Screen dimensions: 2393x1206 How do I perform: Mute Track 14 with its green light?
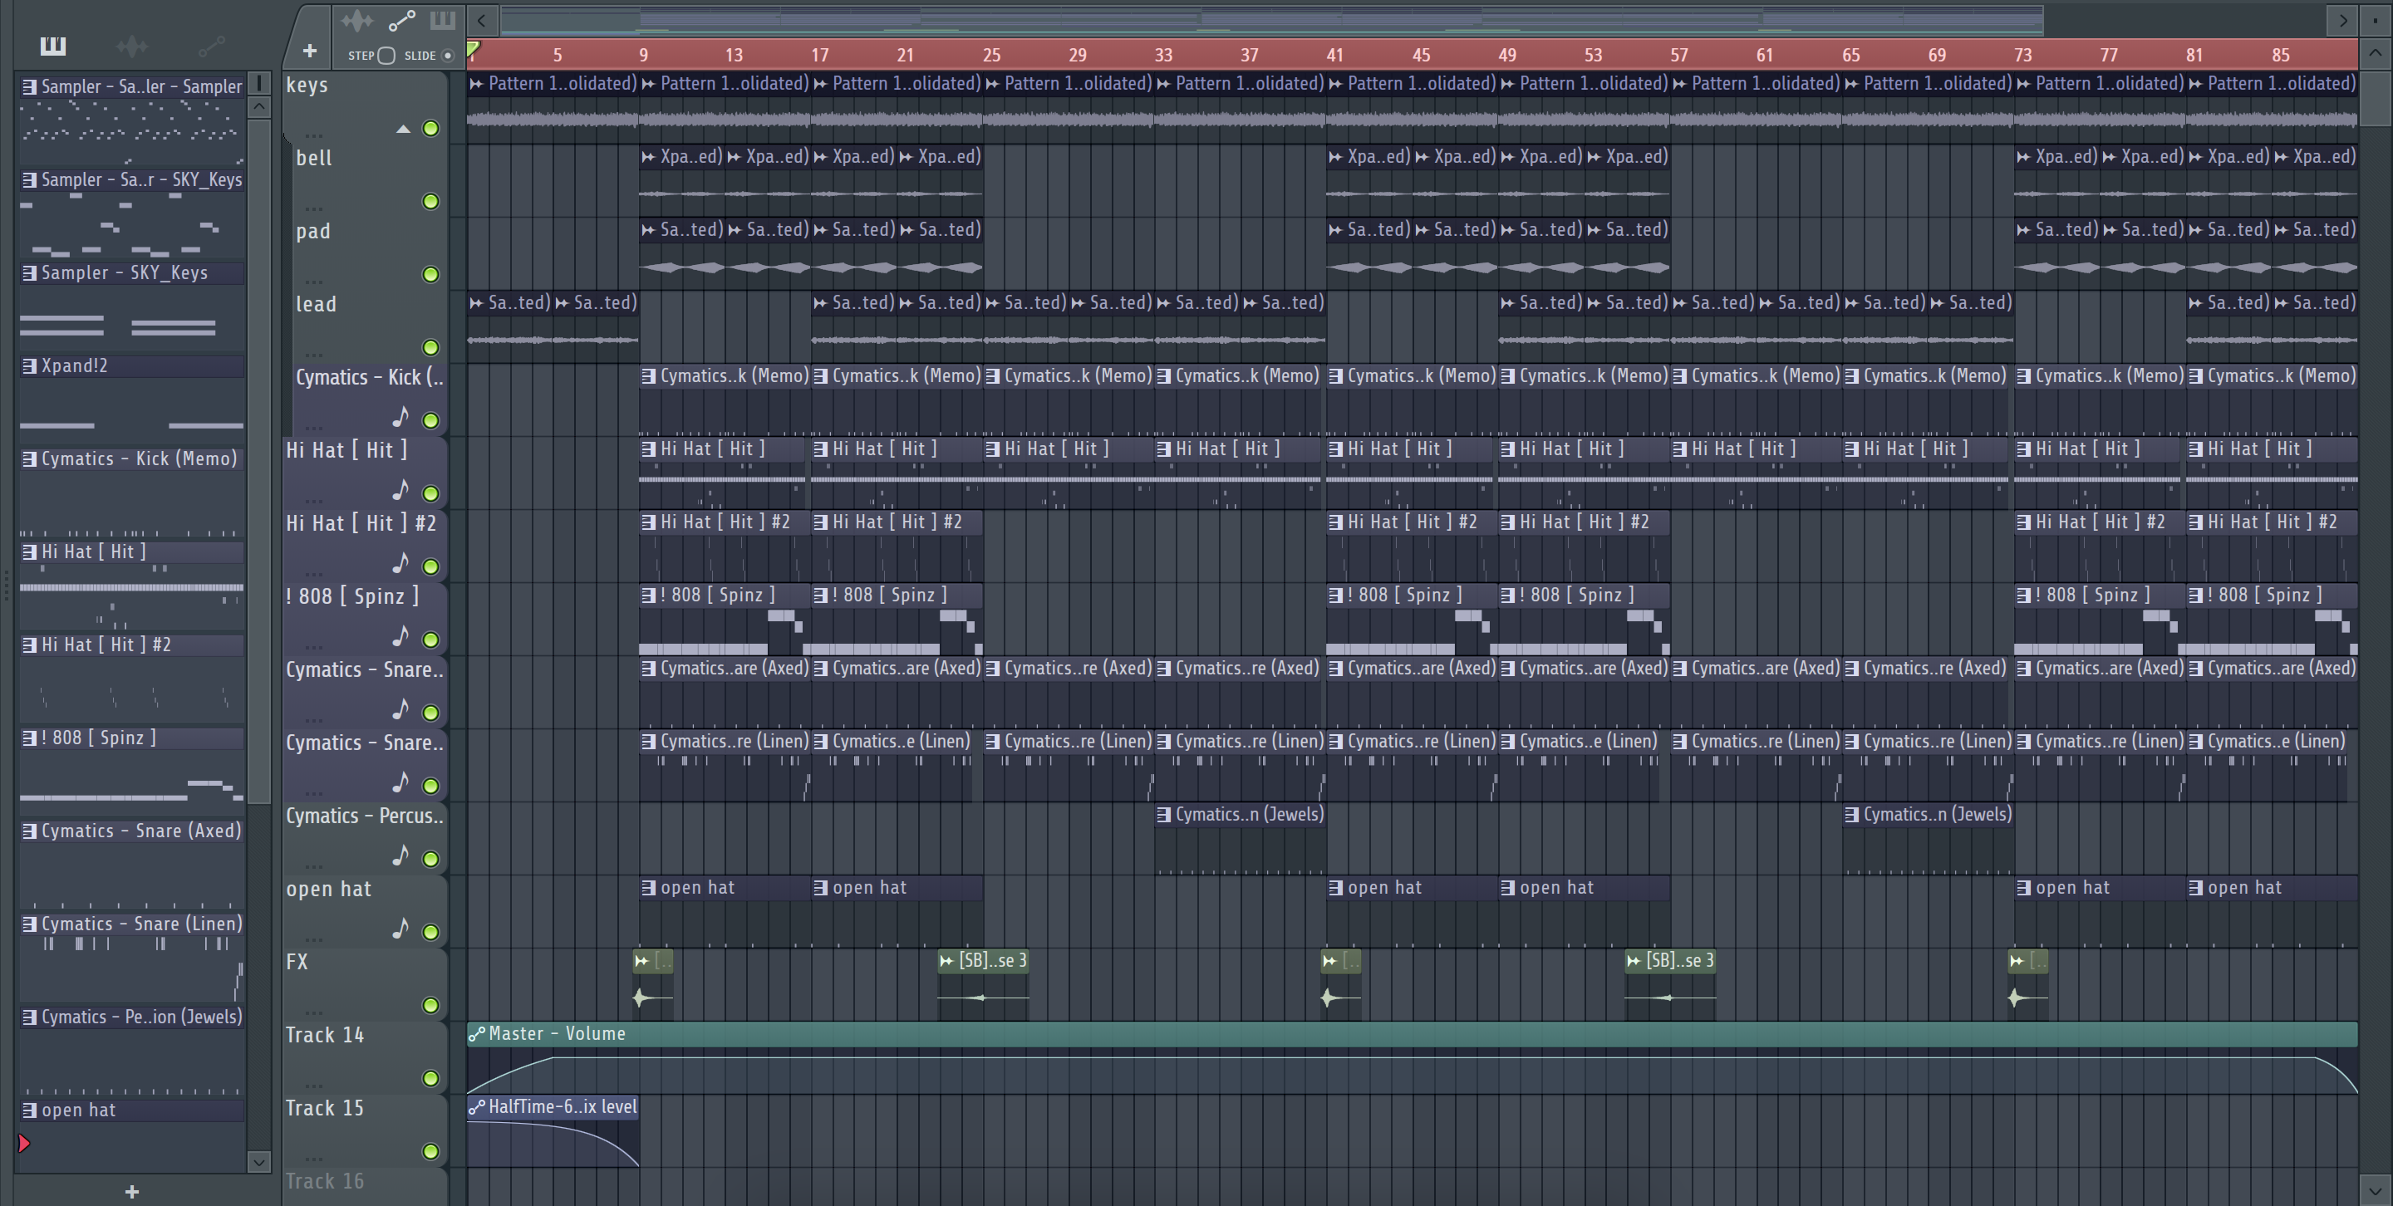pyautogui.click(x=430, y=1079)
